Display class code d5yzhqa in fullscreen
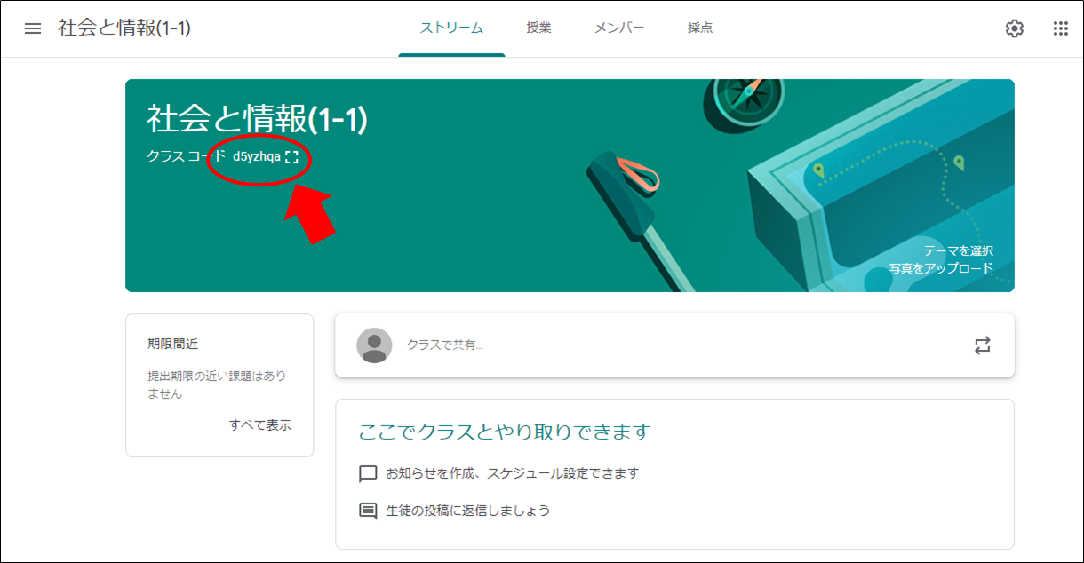The image size is (1084, 563). point(292,157)
